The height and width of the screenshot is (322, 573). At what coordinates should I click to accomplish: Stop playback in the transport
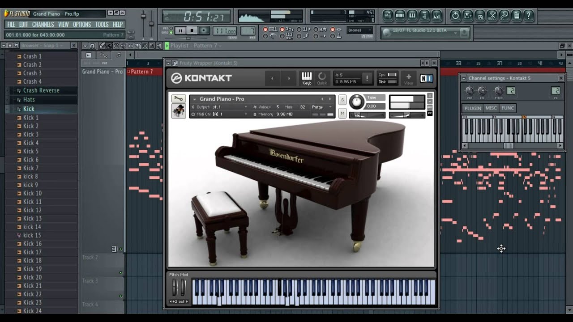[x=192, y=30]
